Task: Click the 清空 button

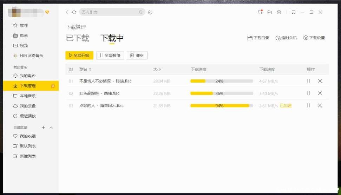Action: click(137, 55)
